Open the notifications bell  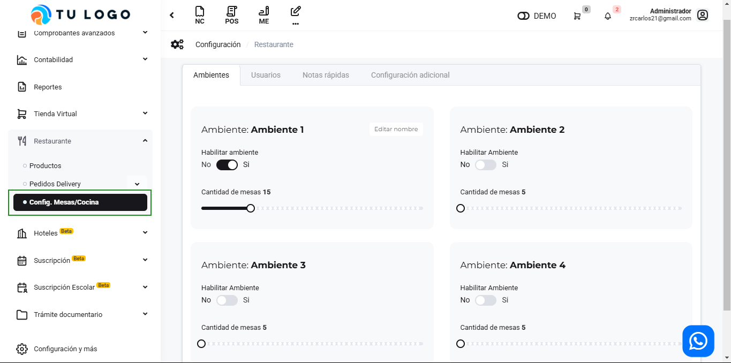[608, 16]
